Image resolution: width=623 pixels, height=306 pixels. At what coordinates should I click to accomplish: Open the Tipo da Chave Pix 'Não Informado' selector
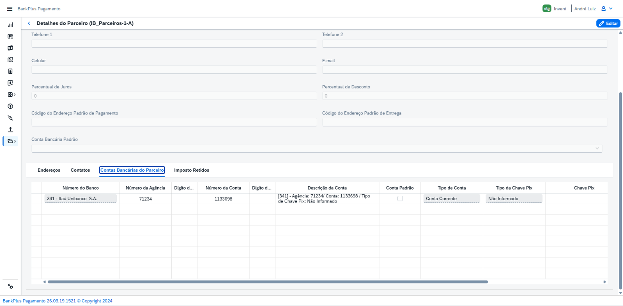point(514,199)
